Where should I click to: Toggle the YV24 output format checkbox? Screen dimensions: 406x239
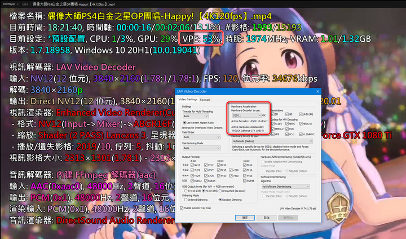click(x=192, y=175)
